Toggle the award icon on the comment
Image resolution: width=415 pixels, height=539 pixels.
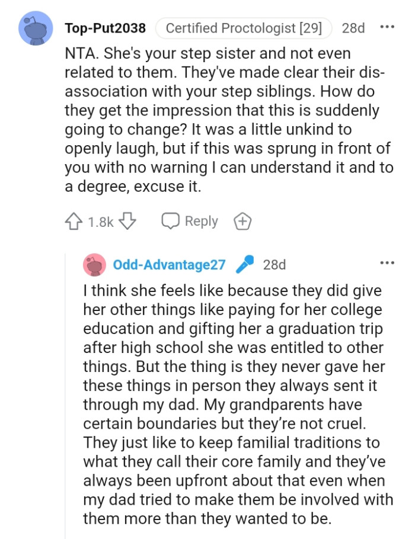click(242, 220)
